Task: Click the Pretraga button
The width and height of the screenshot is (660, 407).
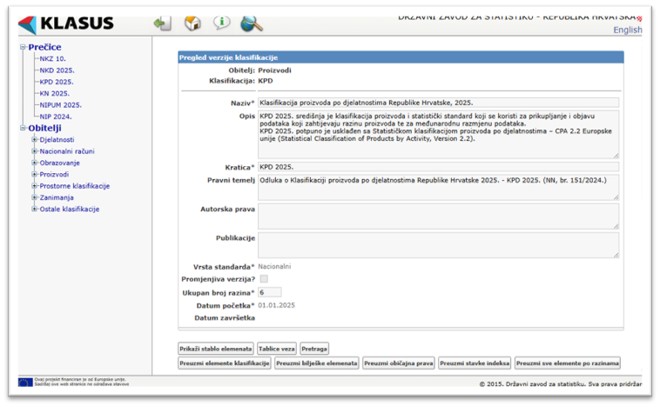Action: [314, 349]
